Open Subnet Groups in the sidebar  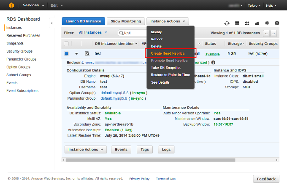[19, 75]
